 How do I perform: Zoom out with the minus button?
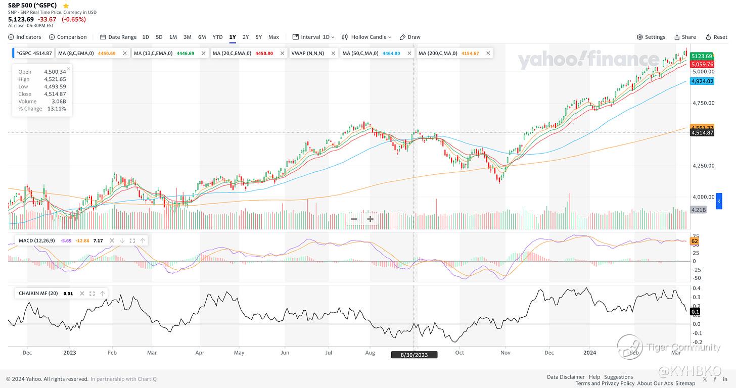pos(354,219)
